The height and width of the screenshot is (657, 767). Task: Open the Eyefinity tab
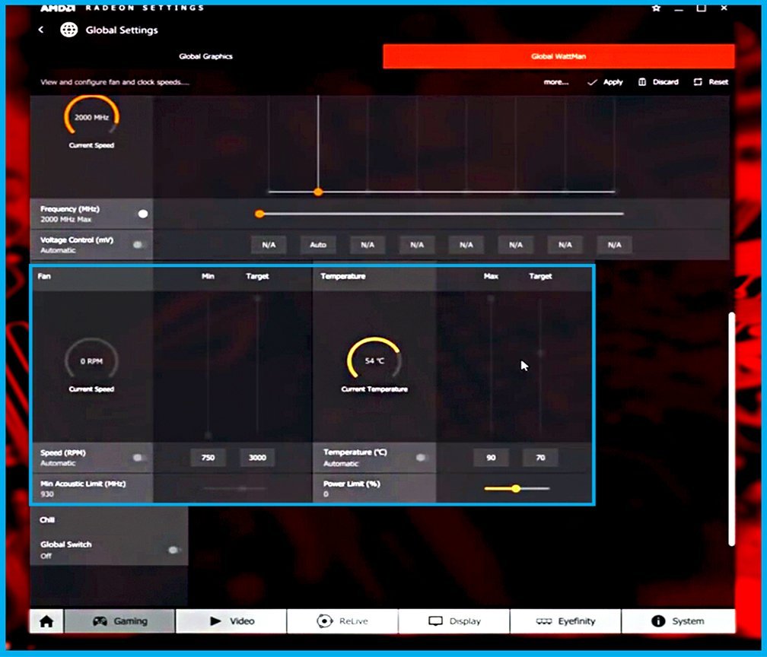click(565, 621)
